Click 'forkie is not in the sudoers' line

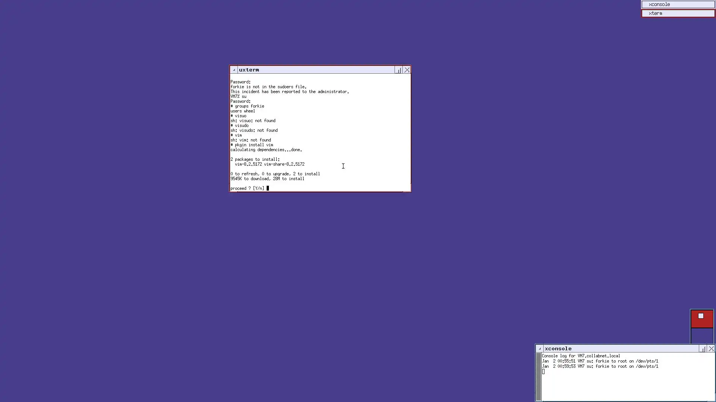tap(268, 87)
